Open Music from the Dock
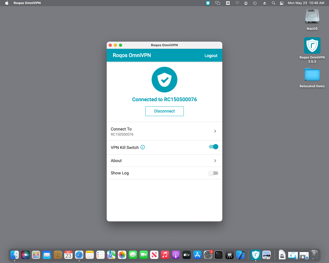329x263 pixels. pos(165,255)
